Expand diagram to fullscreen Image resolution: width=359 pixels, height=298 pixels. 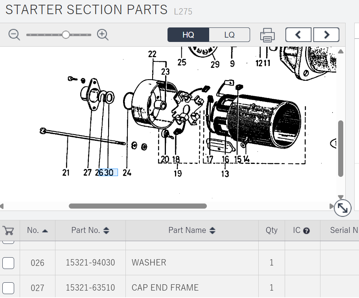342,208
